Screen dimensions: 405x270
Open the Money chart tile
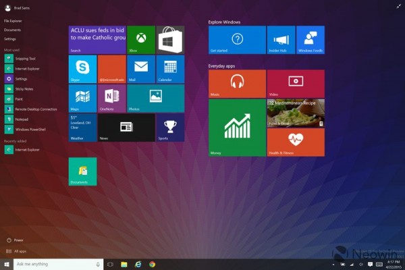point(237,128)
